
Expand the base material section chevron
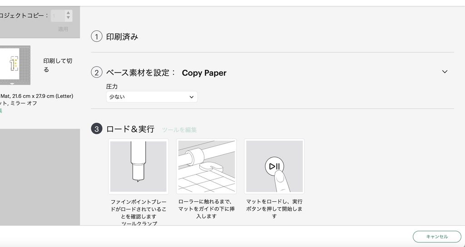445,72
